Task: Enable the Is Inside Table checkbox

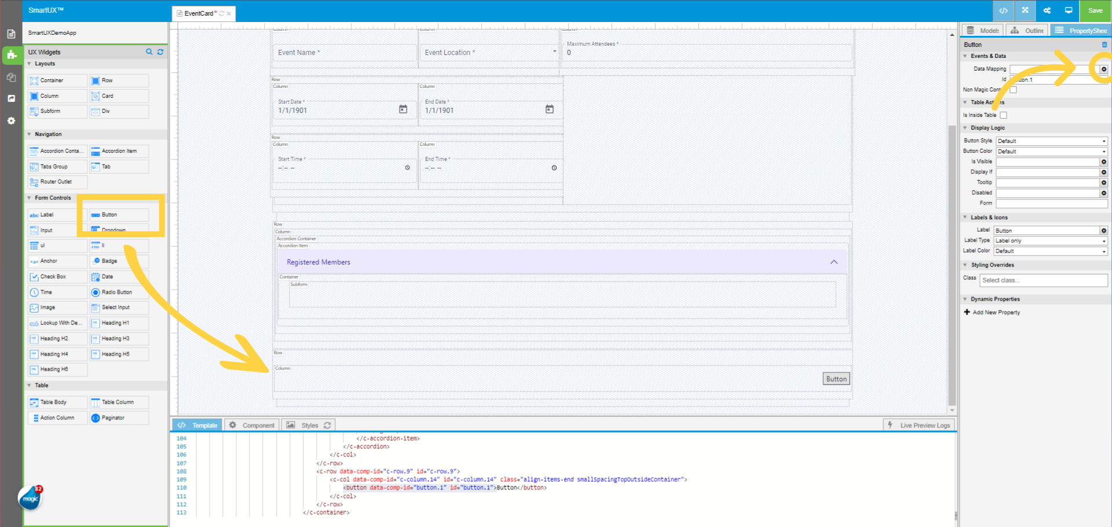Action: point(1003,115)
